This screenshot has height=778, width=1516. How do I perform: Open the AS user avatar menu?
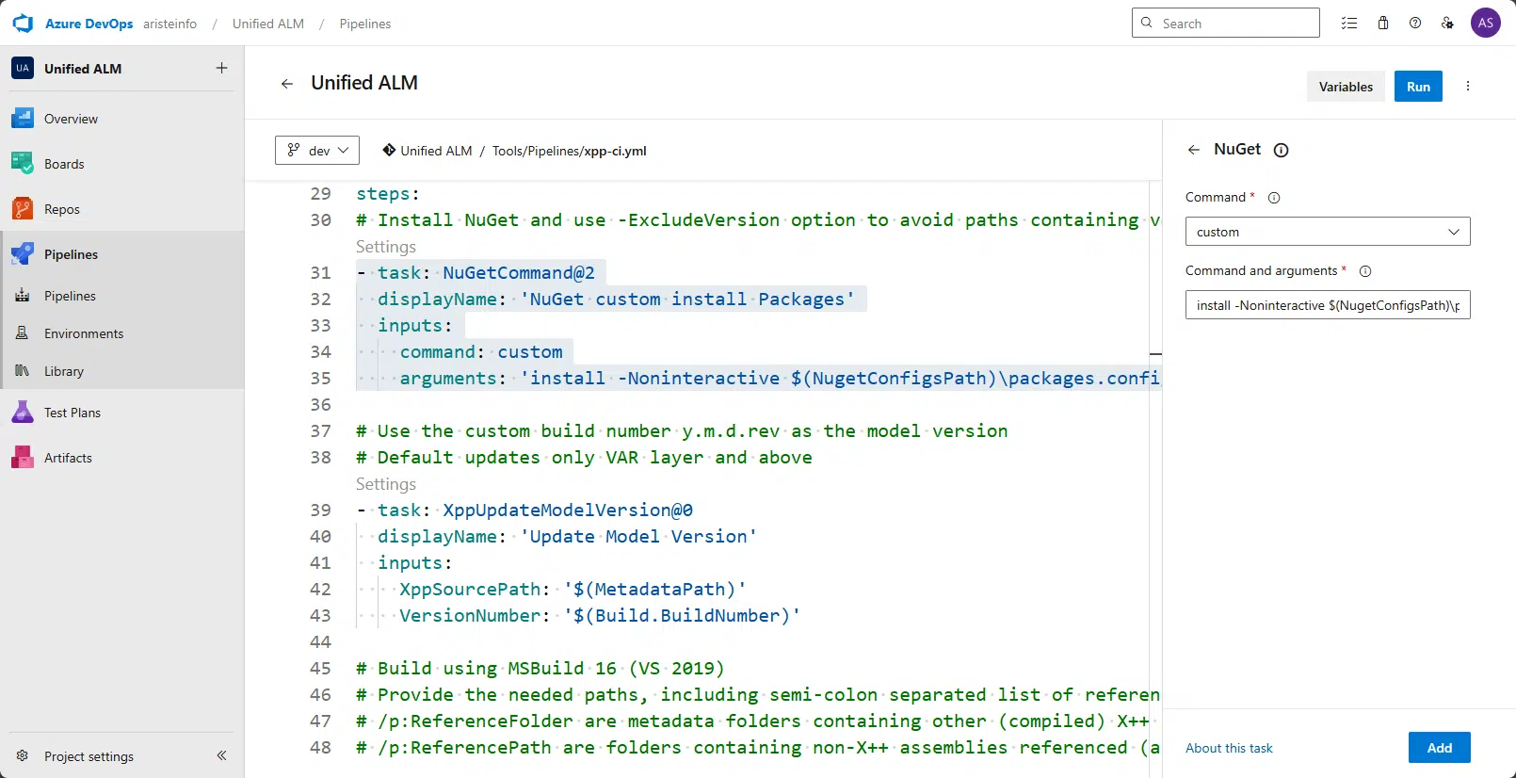pyautogui.click(x=1486, y=24)
